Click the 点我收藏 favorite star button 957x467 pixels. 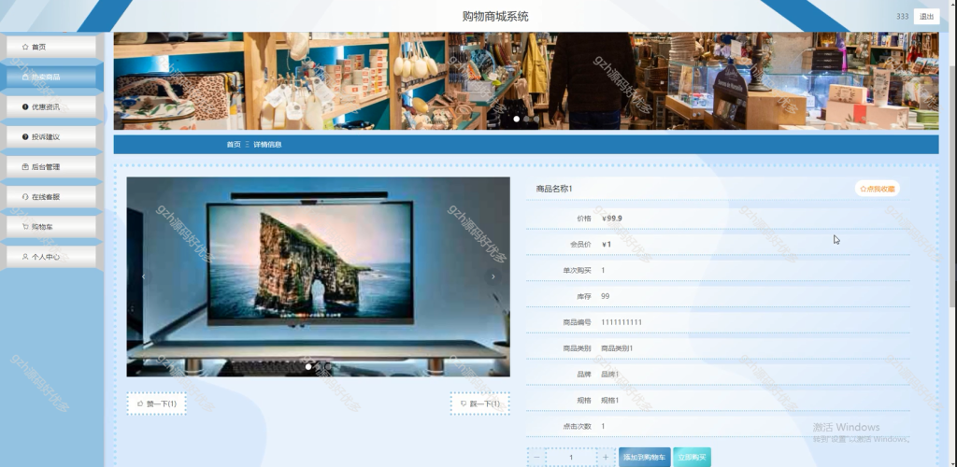click(877, 189)
